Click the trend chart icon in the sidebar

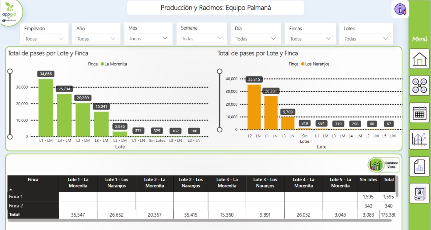pos(419,139)
